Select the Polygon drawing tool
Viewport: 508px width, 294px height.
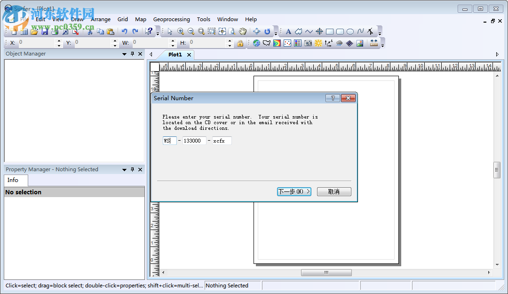[x=299, y=32]
